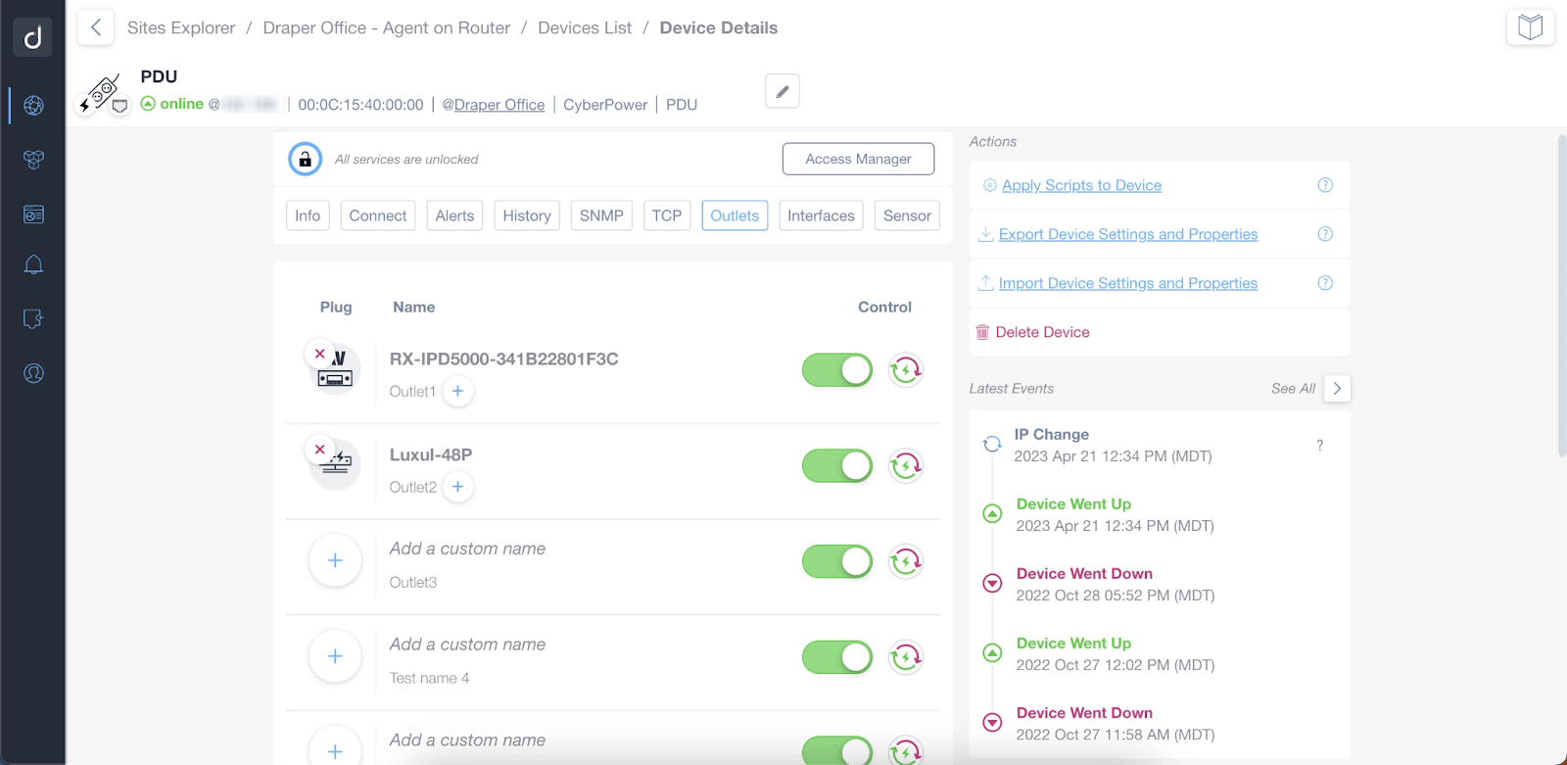Power cycle Outlet3

[906, 562]
